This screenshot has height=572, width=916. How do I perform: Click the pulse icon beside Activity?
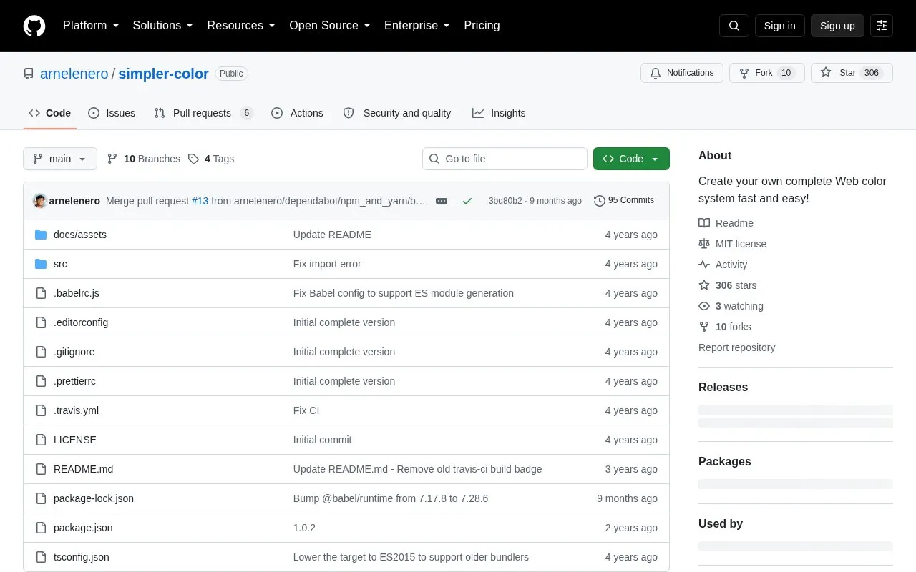point(704,265)
